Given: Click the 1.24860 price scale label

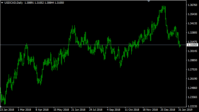Looking at the screenshot, I should (192, 88).
